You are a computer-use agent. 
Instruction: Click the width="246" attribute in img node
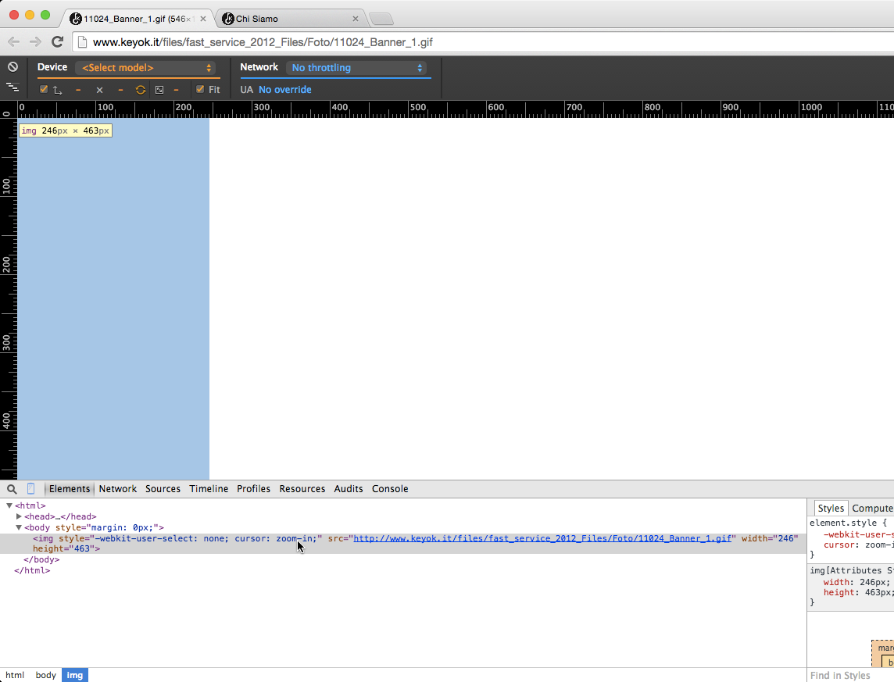click(x=770, y=538)
